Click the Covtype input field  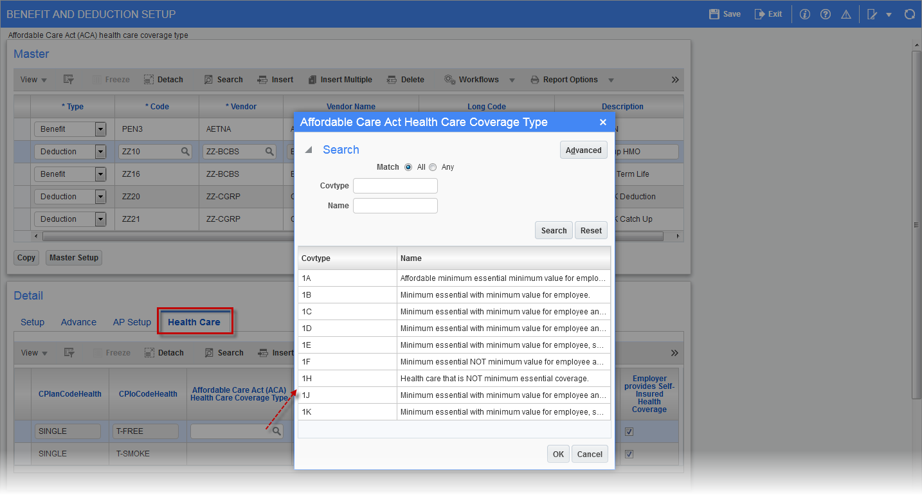tap(395, 186)
